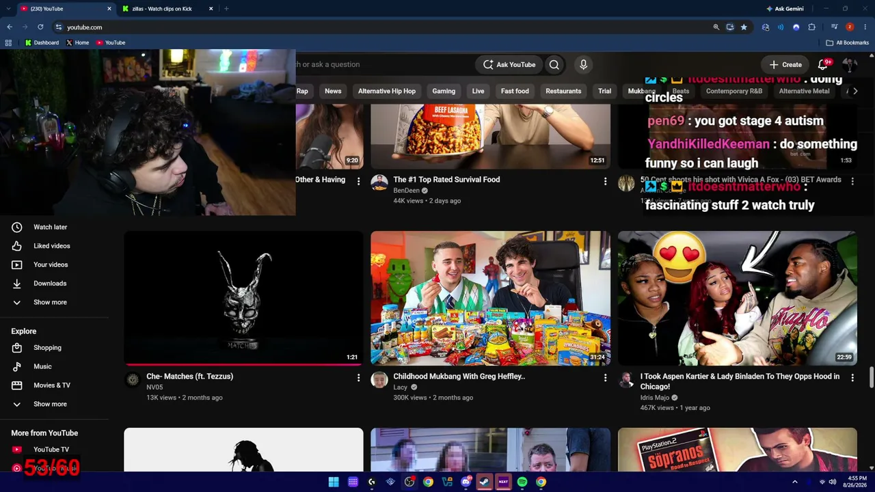Close the (230) YouTube browser tab
Screen dimensions: 875x492
109,9
